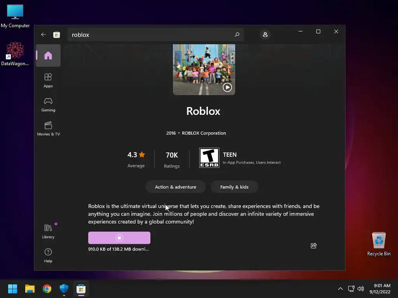
Task: Click the 2016 release year text
Action: coord(171,133)
